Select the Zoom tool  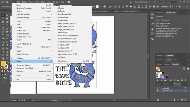(7, 59)
